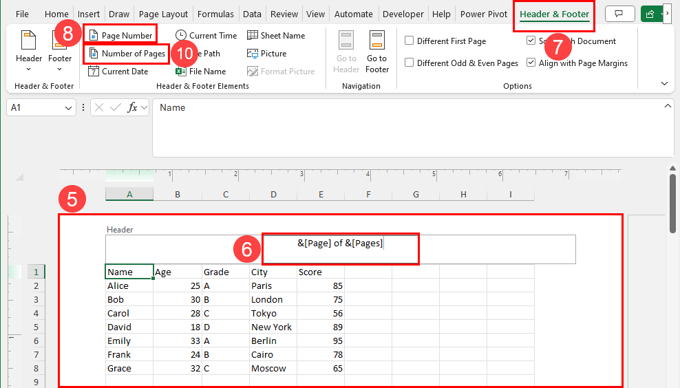Switch to the Review tab

coord(284,14)
